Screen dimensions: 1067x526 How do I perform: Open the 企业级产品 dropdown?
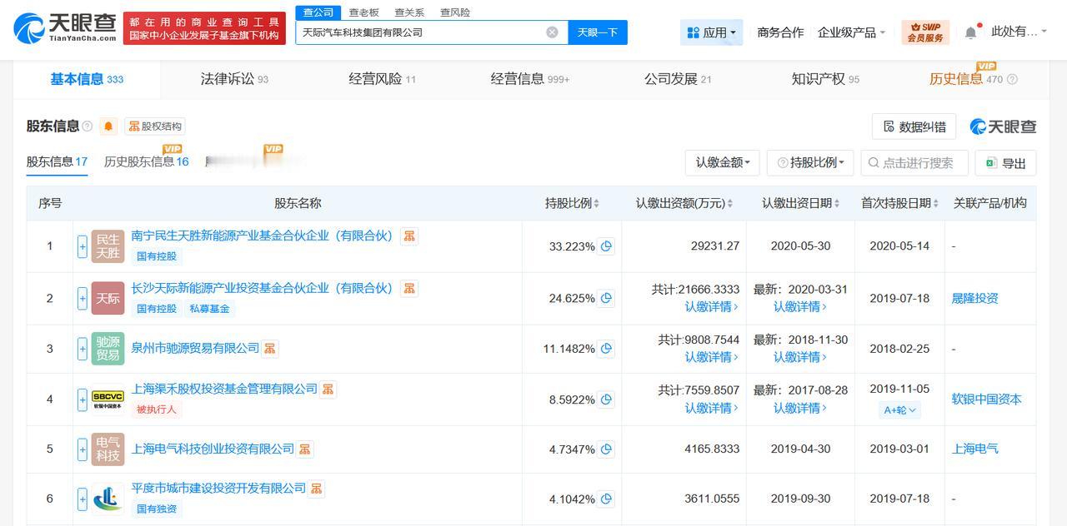pyautogui.click(x=851, y=32)
